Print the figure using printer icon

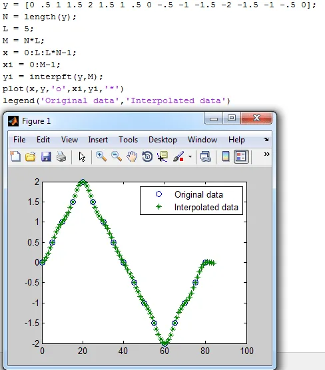pyautogui.click(x=61, y=156)
